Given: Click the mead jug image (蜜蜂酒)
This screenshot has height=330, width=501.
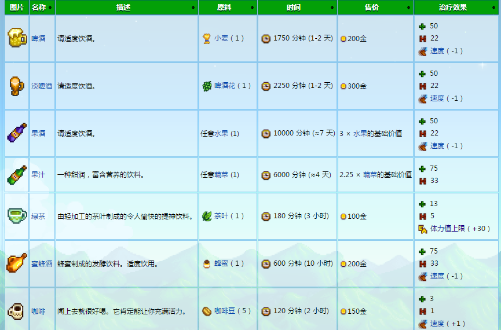Looking at the screenshot, I should pyautogui.click(x=17, y=263).
